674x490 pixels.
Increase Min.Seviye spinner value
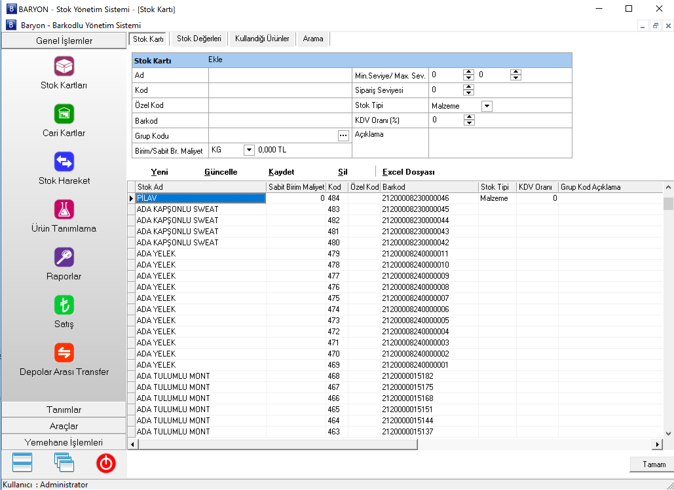coord(469,72)
